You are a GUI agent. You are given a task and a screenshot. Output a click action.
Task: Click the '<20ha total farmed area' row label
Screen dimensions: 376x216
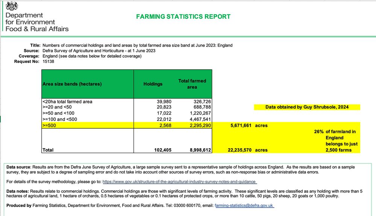click(x=67, y=102)
